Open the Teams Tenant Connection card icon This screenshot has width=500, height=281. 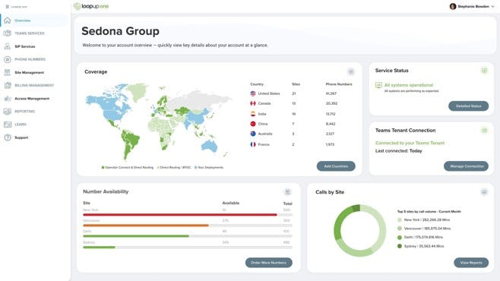(x=484, y=131)
